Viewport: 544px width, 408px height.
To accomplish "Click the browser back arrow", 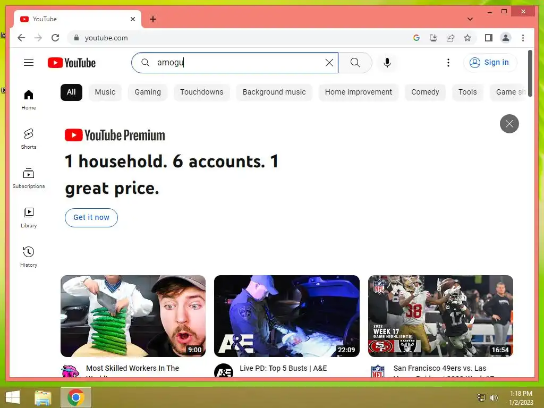I will click(21, 38).
